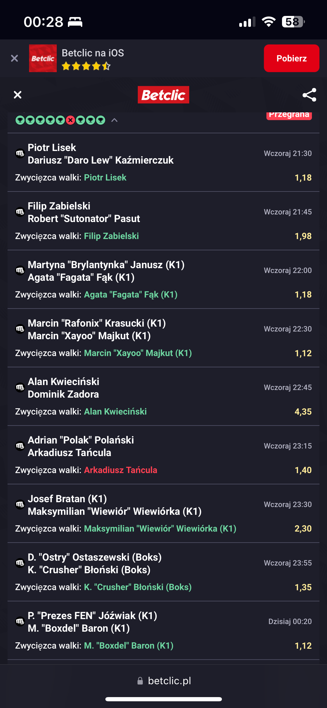The height and width of the screenshot is (708, 327).
Task: Tap the fist icon beside Alan Kwieciński
Action: point(20,387)
